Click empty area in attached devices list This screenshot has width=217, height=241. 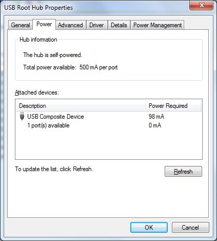tap(109, 144)
